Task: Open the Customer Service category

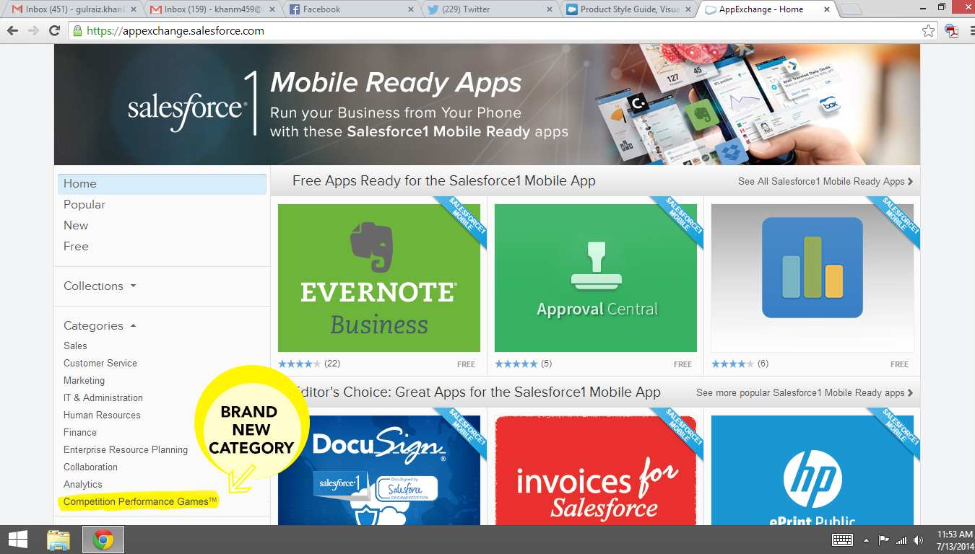Action: click(x=100, y=364)
